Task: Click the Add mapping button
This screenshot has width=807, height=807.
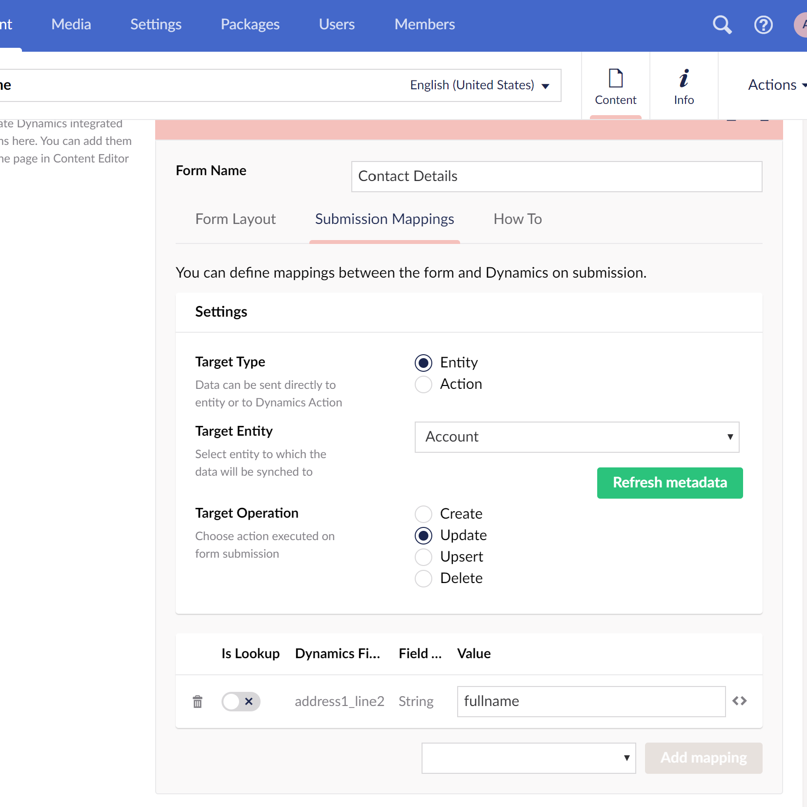Action: [x=704, y=758]
